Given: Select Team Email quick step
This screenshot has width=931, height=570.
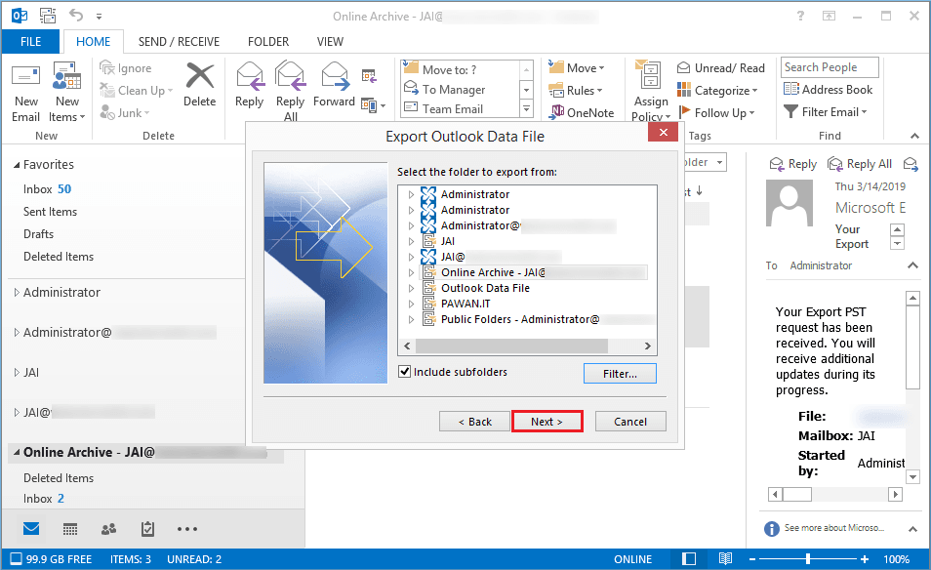Looking at the screenshot, I should [x=453, y=109].
